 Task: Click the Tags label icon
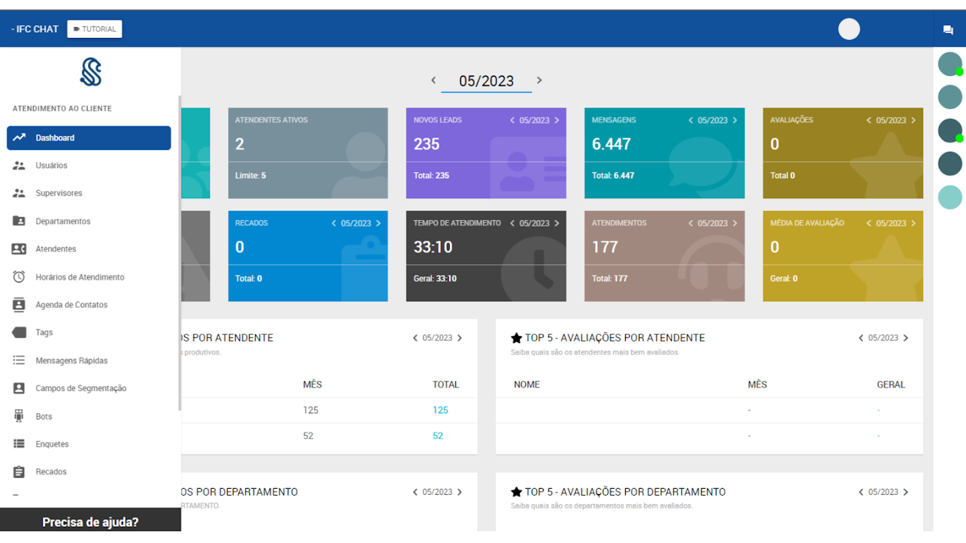(19, 333)
